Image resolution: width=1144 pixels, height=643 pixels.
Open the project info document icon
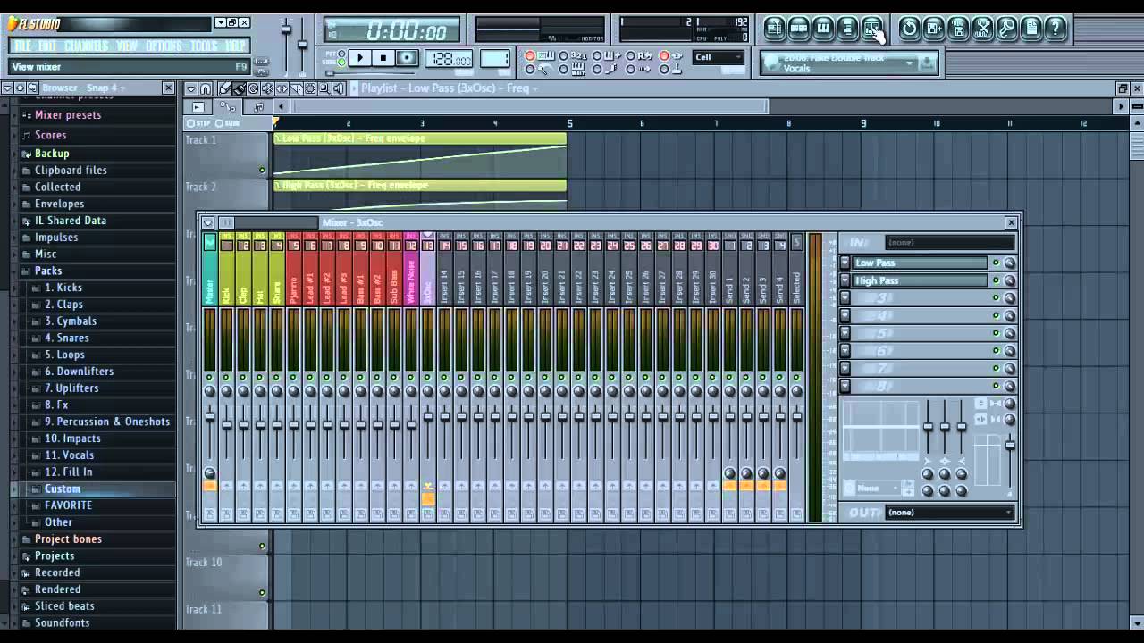point(1031,29)
